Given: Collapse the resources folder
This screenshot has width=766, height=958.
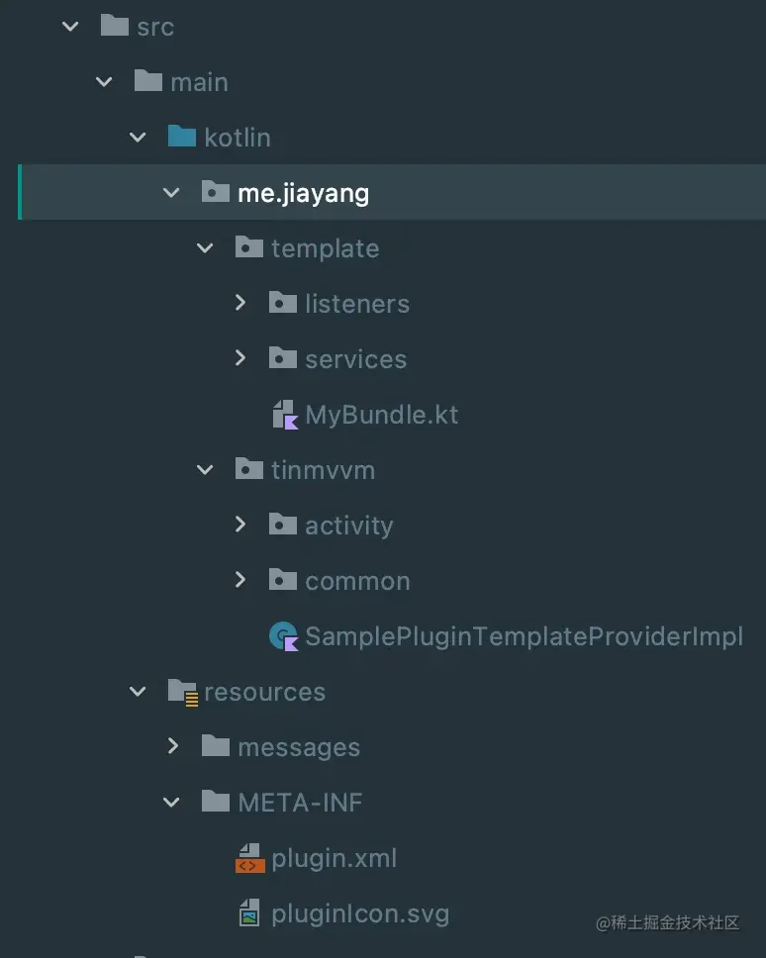Looking at the screenshot, I should click(138, 691).
